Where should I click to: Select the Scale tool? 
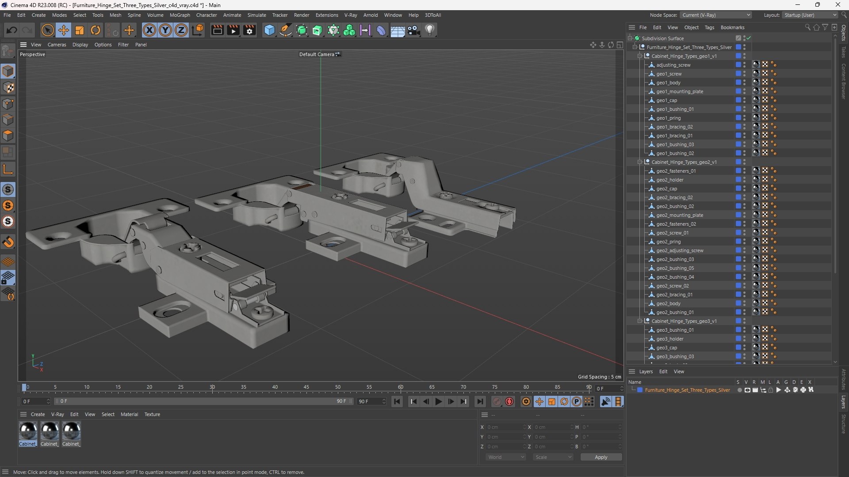(80, 30)
